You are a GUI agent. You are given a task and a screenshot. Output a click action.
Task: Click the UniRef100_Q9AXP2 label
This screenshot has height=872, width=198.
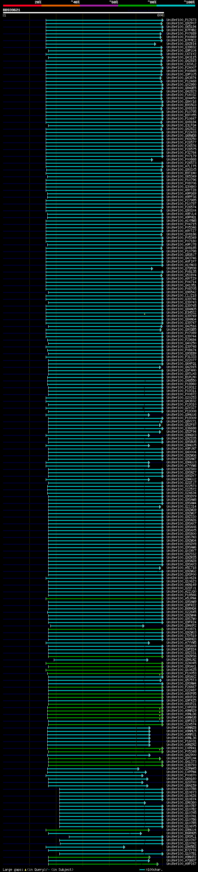pos(181,625)
